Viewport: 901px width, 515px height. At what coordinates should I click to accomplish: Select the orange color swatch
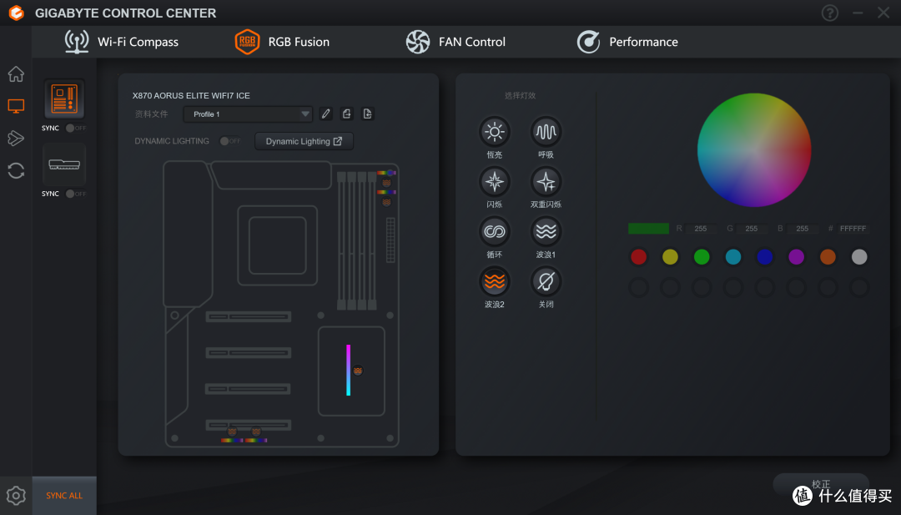point(828,257)
